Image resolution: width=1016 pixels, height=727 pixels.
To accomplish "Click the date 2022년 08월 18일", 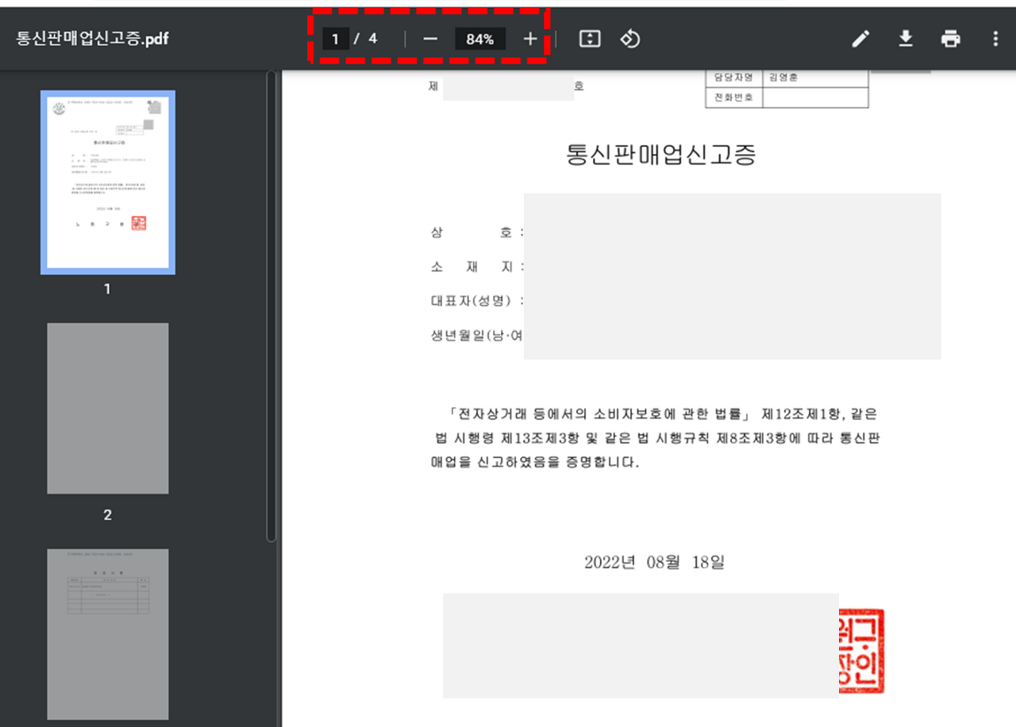I will tap(655, 563).
